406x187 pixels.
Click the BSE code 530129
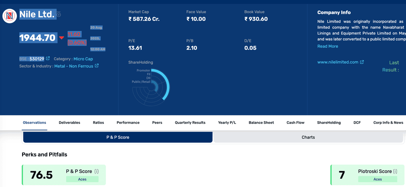pyautogui.click(x=37, y=59)
